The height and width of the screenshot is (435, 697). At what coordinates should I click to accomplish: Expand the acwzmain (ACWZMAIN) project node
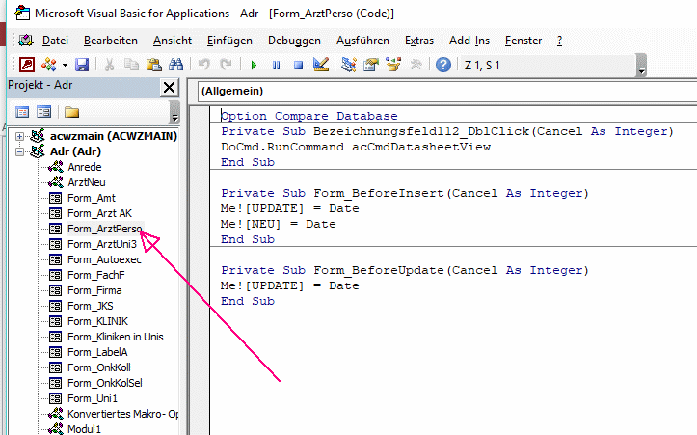(x=19, y=136)
